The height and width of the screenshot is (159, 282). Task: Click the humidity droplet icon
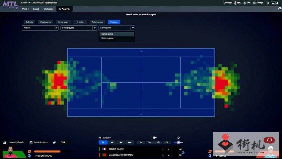click(245, 3)
